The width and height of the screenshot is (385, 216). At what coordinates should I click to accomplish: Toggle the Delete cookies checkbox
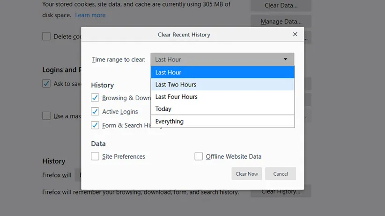pos(46,36)
